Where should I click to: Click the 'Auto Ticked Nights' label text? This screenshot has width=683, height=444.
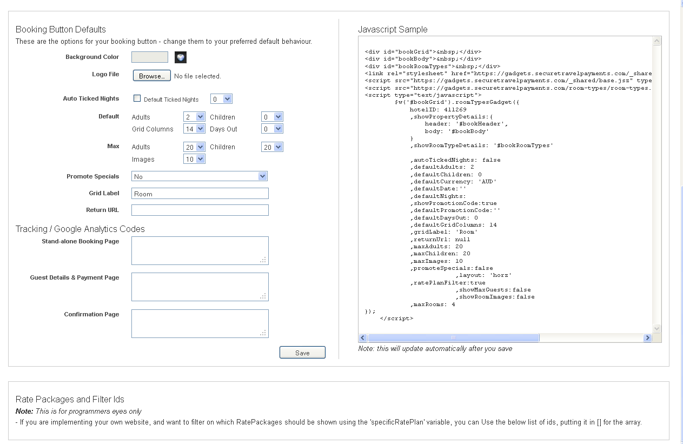91,98
